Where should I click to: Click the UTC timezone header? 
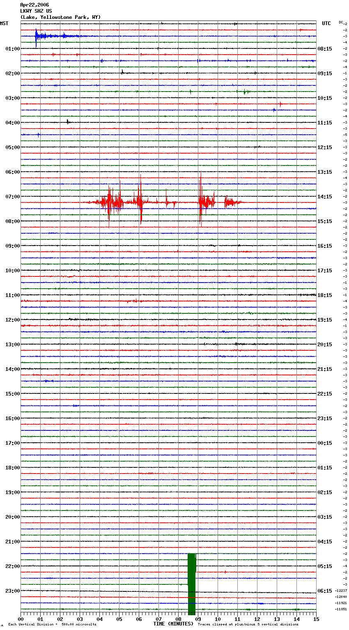coord(326,23)
